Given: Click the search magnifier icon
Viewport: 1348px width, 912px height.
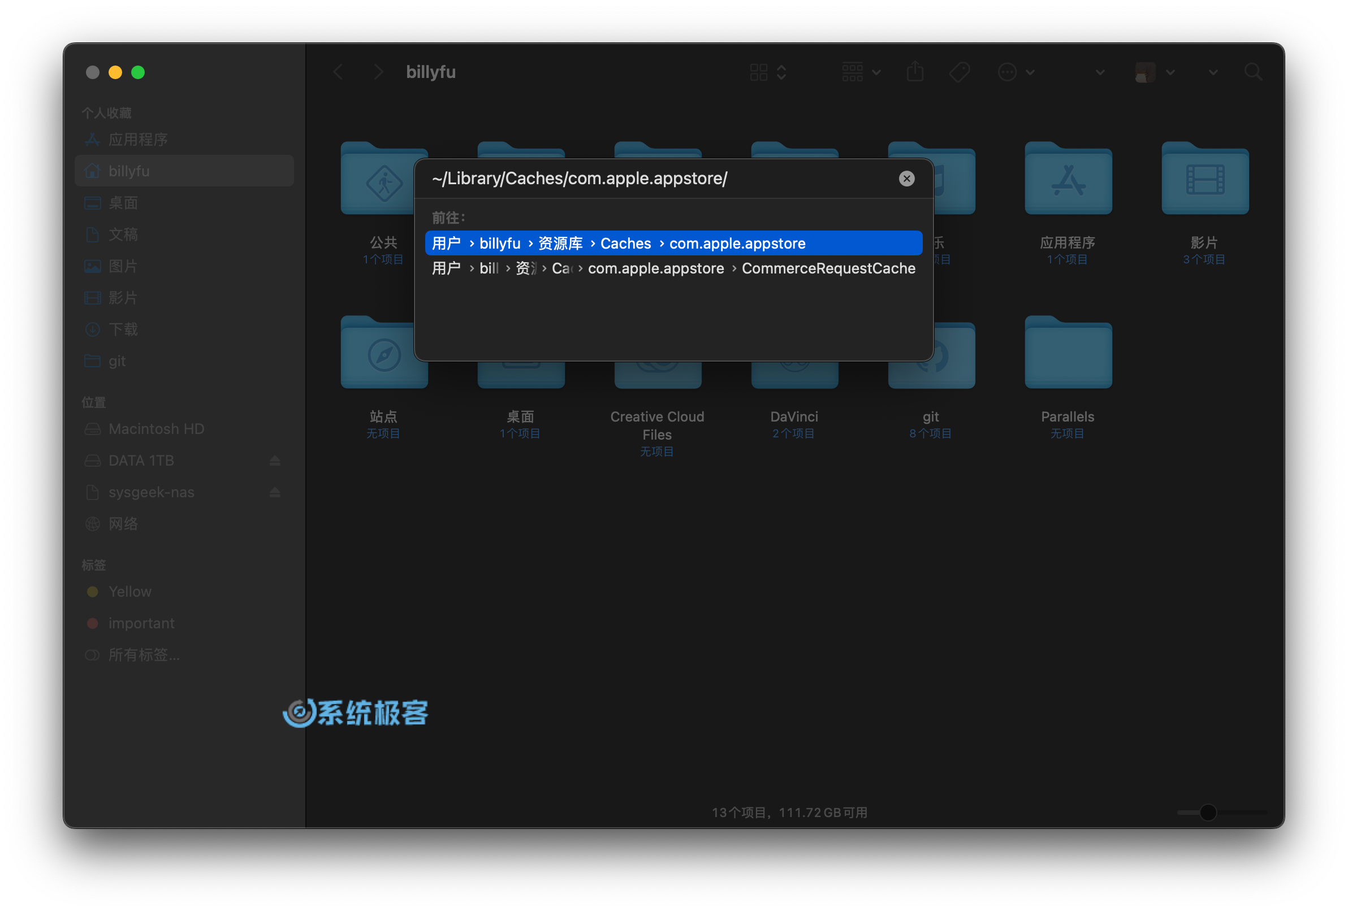Looking at the screenshot, I should [1253, 72].
